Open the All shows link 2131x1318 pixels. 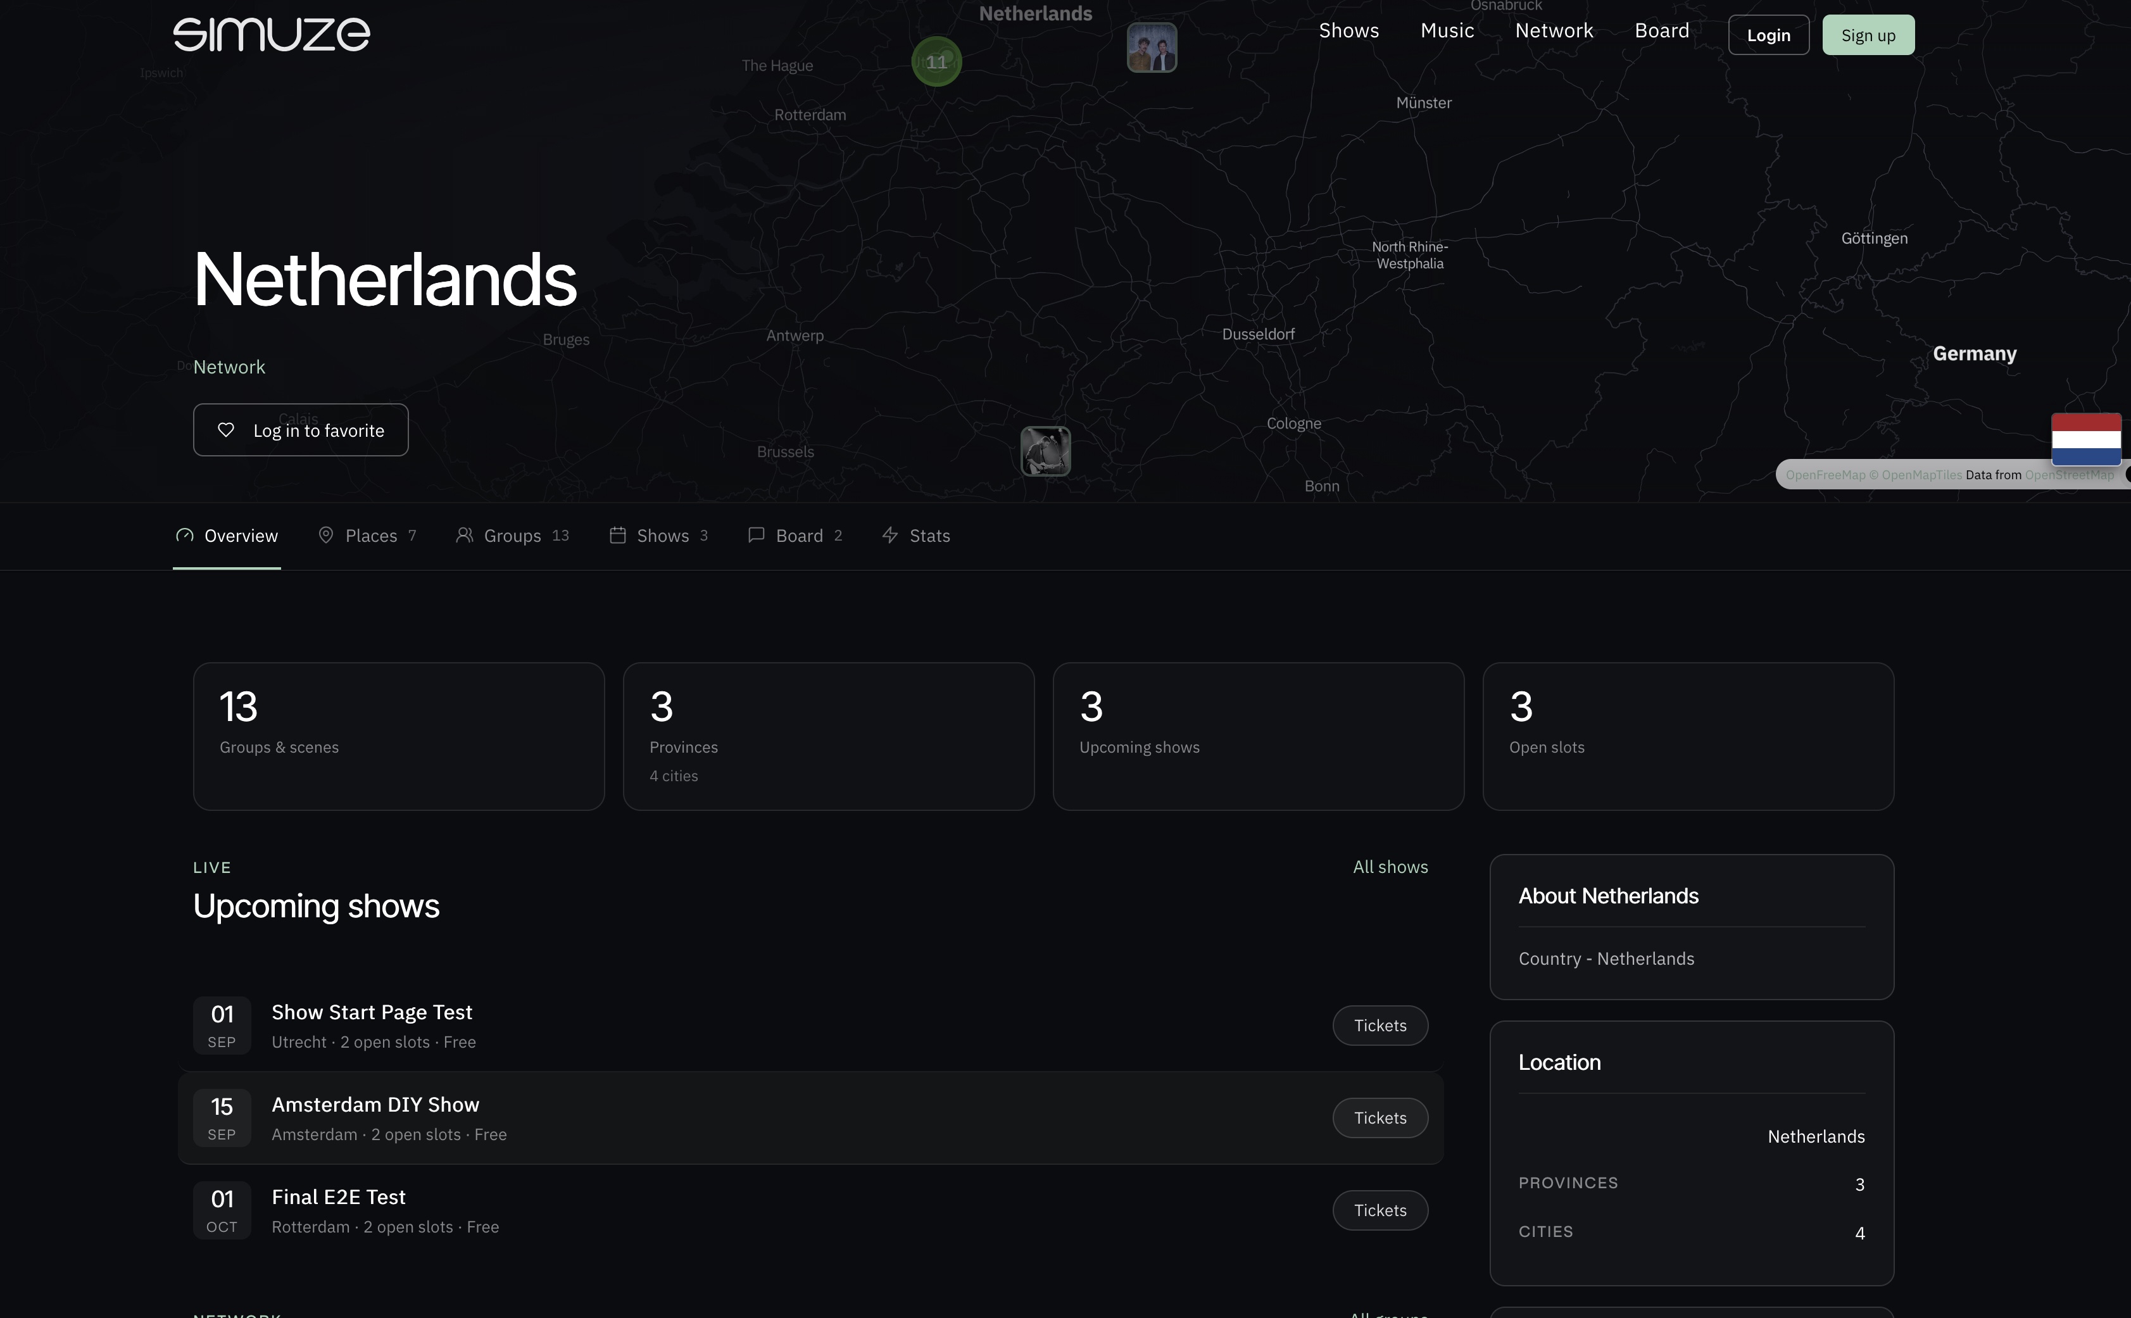tap(1390, 867)
